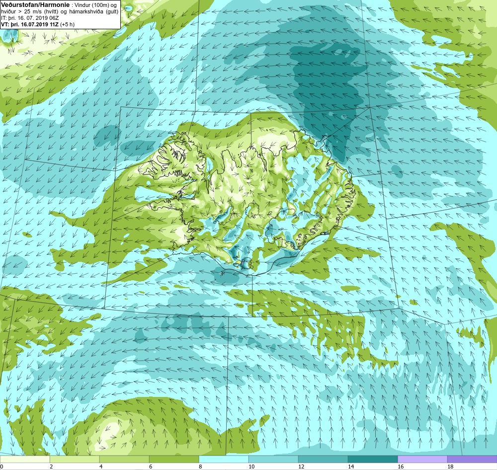Click the legend label '8'
This screenshot has height=470, width=497.
pos(201,467)
